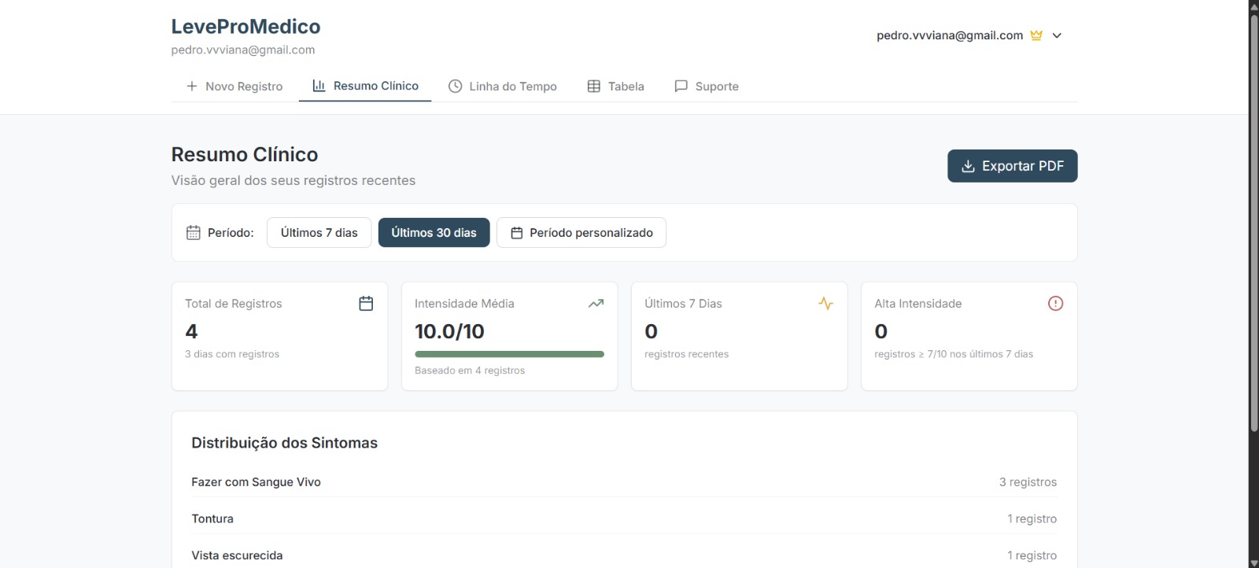Click the calendar icon in Total de Registros
Screen dimensions: 1259x568
tap(366, 304)
